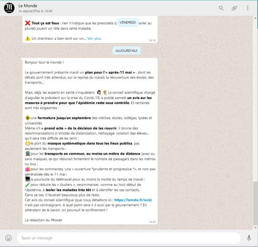The height and width of the screenshot is (247, 258).
Task: Focus the "Taper un message" input field
Action: [128, 238]
